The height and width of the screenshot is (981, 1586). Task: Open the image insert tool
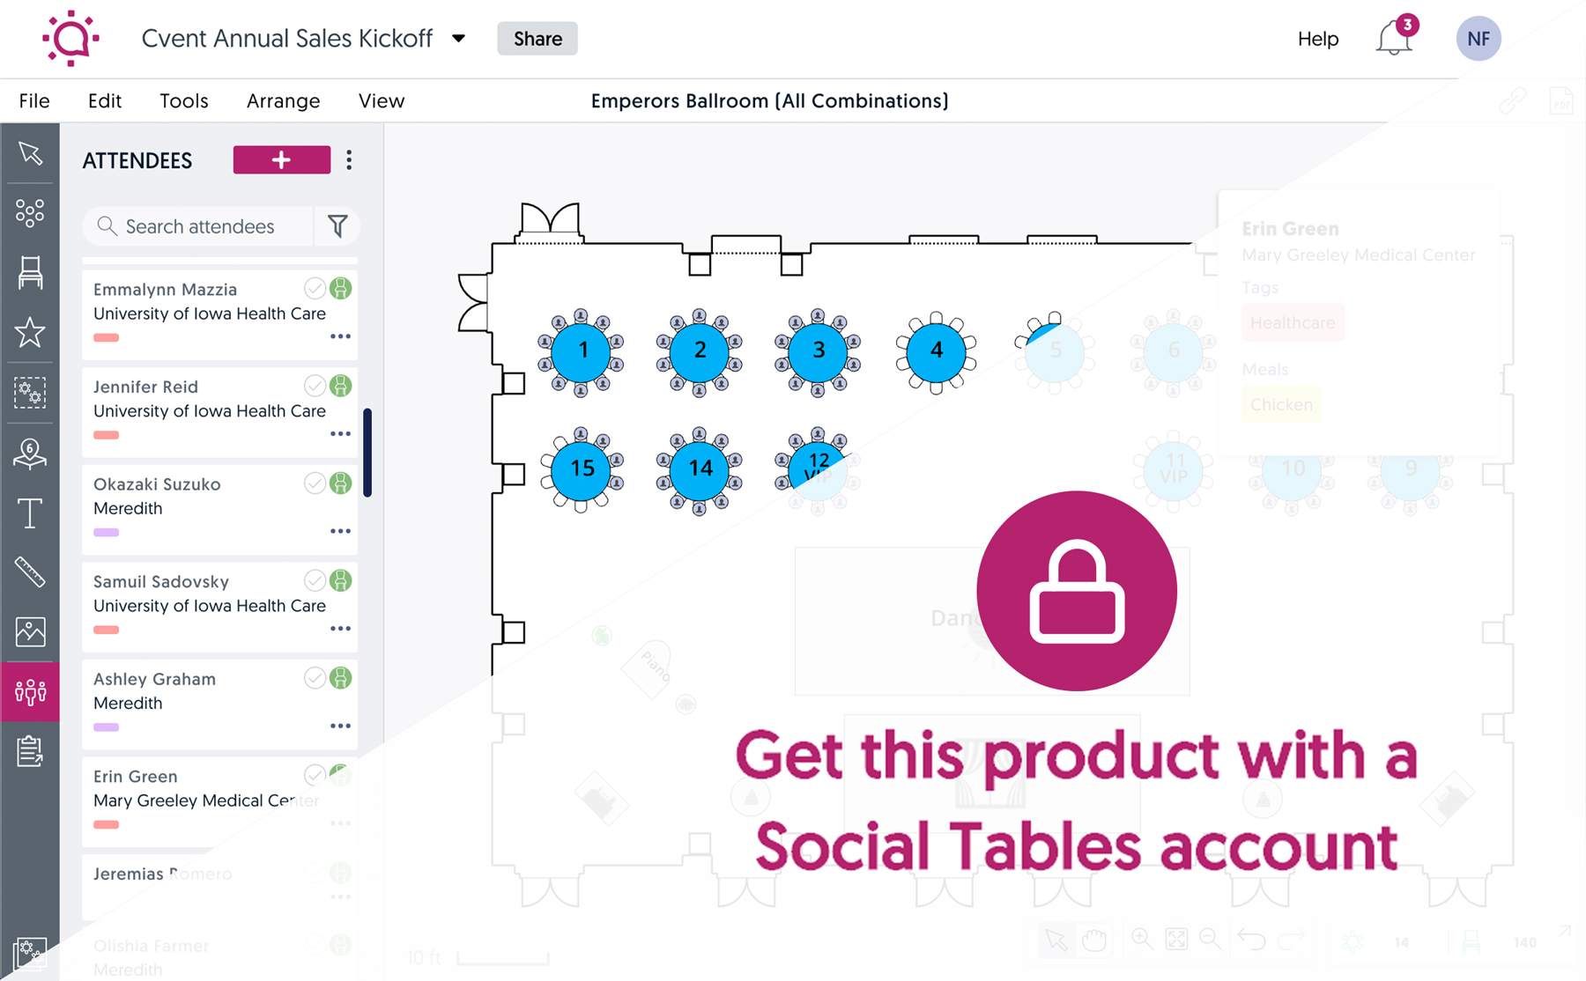(30, 631)
